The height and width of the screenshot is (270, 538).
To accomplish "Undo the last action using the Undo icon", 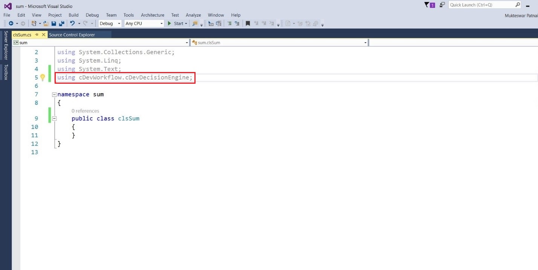I will [72, 23].
